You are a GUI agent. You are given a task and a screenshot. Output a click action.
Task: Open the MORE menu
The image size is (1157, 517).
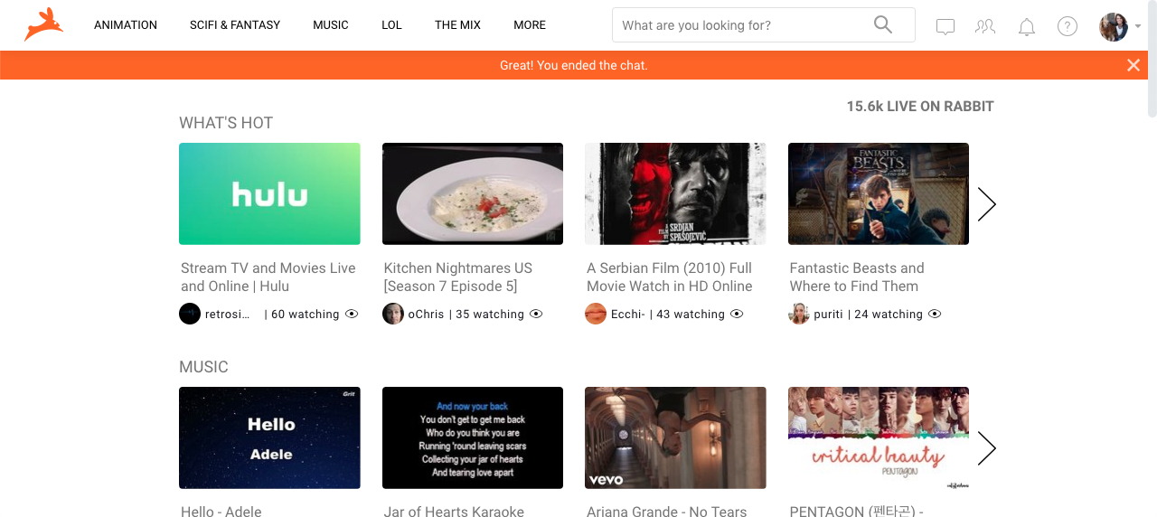coord(530,25)
